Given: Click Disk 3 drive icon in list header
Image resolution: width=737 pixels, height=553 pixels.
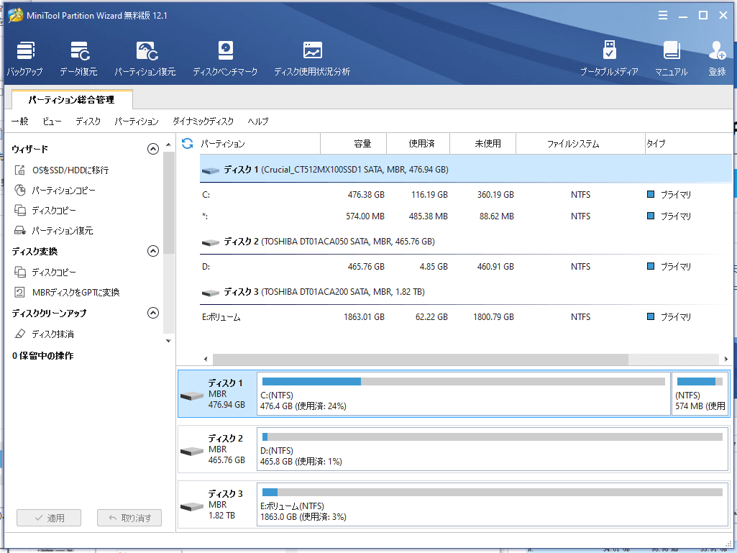Looking at the screenshot, I should coord(211,293).
